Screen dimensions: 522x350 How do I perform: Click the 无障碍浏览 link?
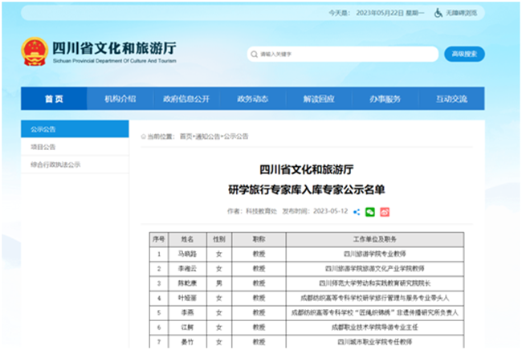tap(462, 13)
